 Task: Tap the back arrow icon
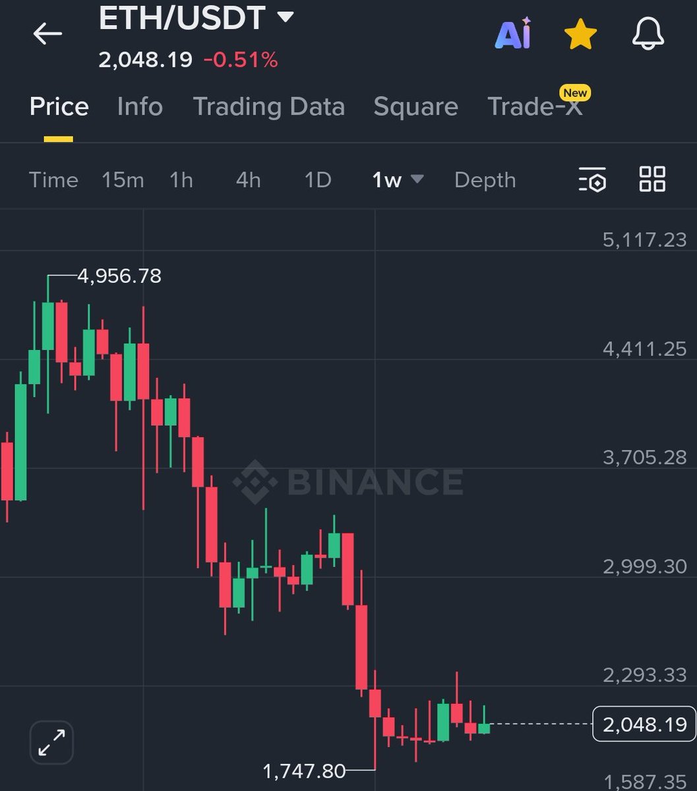[47, 34]
